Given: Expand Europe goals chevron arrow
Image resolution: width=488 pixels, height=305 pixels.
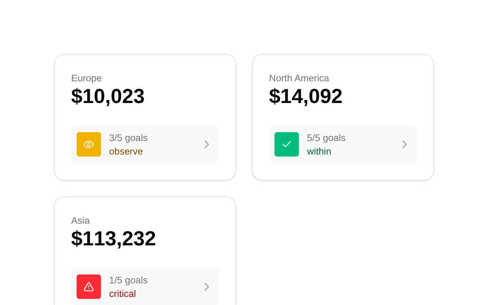Looking at the screenshot, I should click(207, 144).
